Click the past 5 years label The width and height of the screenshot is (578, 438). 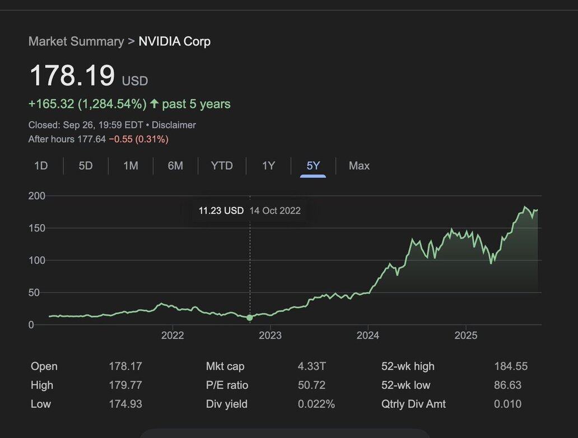(196, 104)
